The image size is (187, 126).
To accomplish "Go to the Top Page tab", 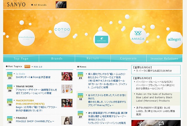I will (x=21, y=59).
